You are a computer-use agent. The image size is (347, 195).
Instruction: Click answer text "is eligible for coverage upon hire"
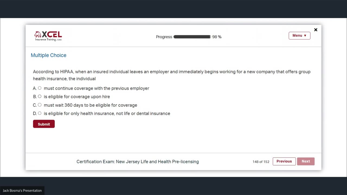pyautogui.click(x=77, y=97)
